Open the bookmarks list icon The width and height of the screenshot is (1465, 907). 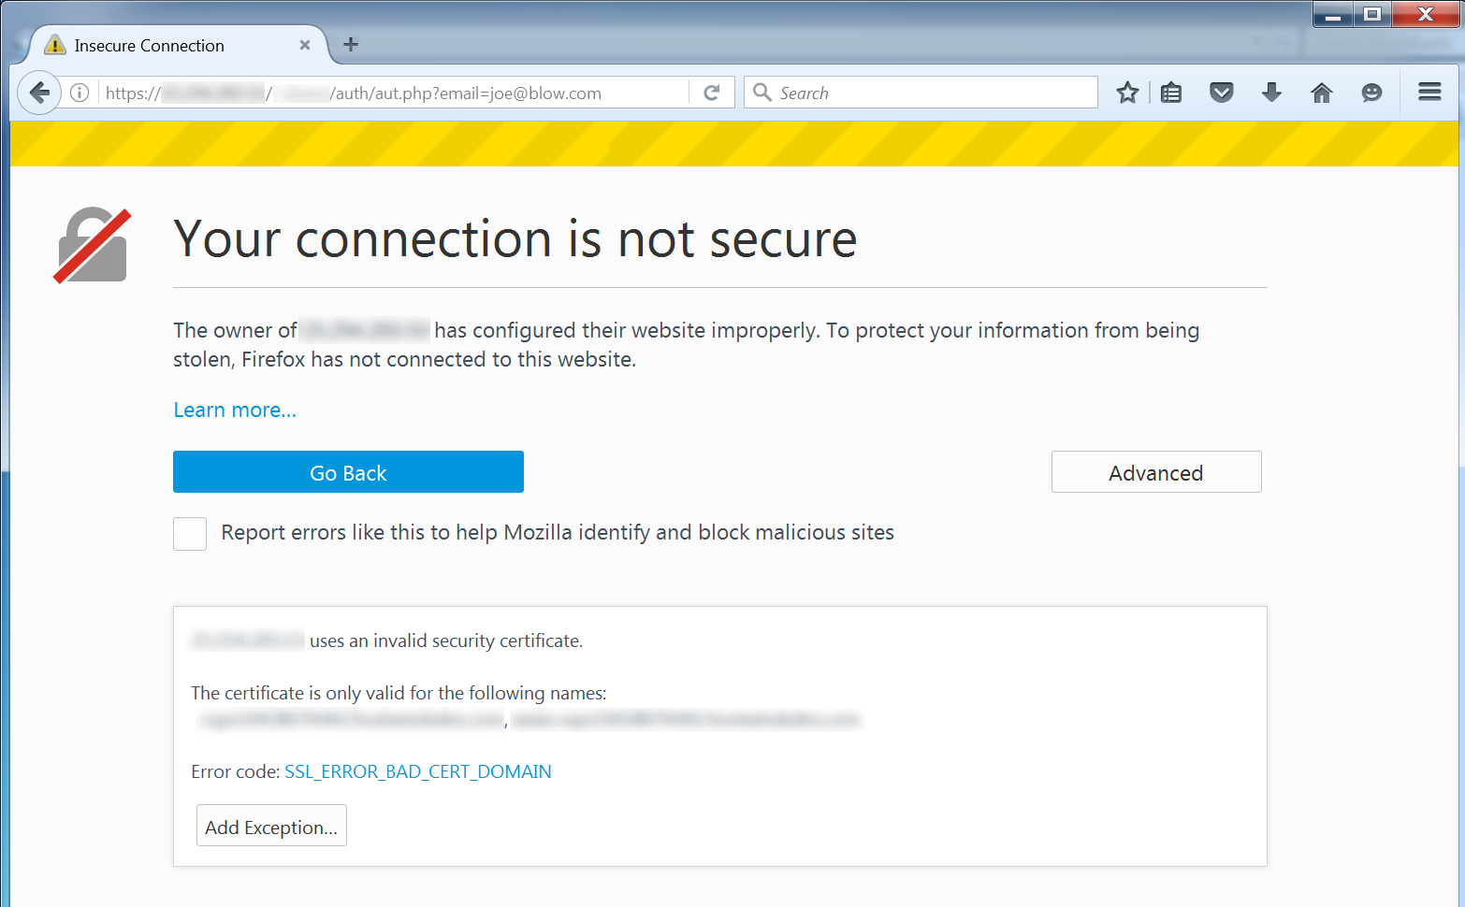pos(1171,93)
